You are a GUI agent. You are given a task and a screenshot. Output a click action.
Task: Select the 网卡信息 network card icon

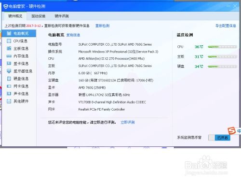click(9, 86)
